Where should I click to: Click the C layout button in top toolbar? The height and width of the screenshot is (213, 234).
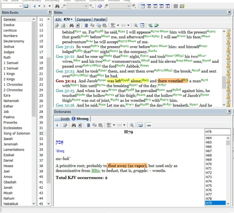click(x=155, y=6)
